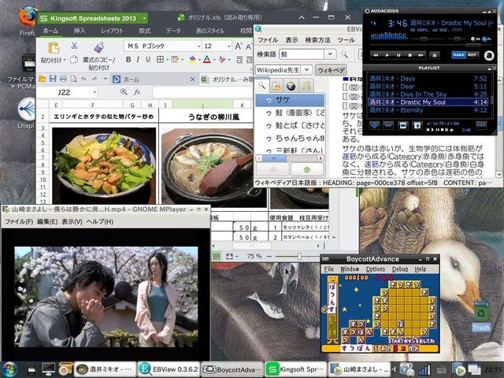Open the EBView 検索語 history dropdown arrow
The width and height of the screenshot is (504, 378).
point(330,54)
